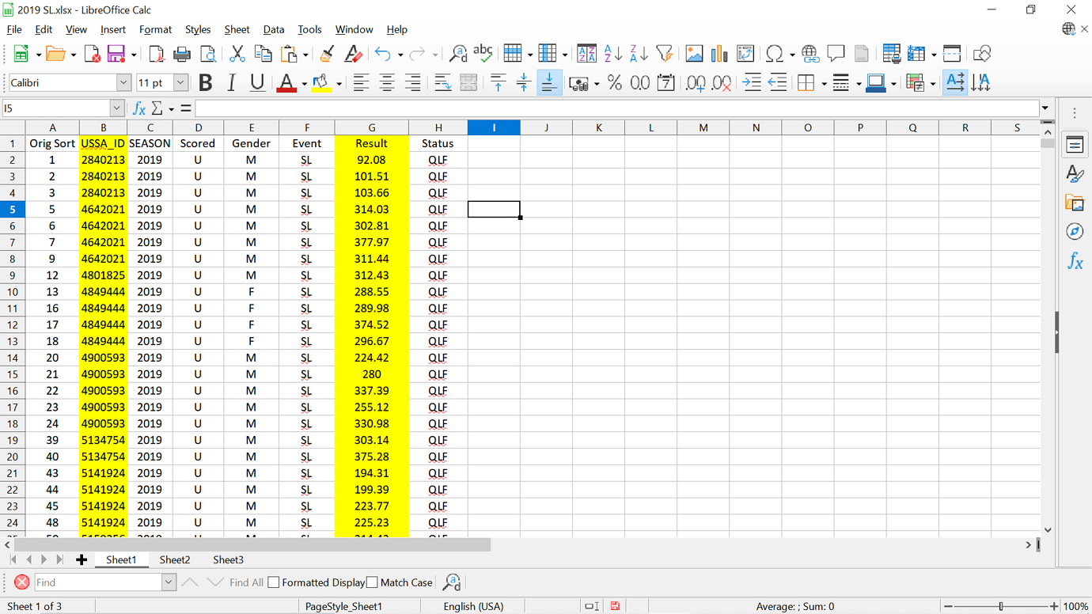Add a new sheet with the plus button
This screenshot has height=614, width=1092.
tap(82, 559)
